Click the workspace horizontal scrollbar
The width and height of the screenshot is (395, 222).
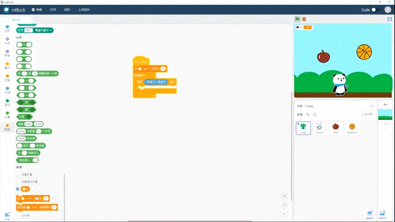190,221
